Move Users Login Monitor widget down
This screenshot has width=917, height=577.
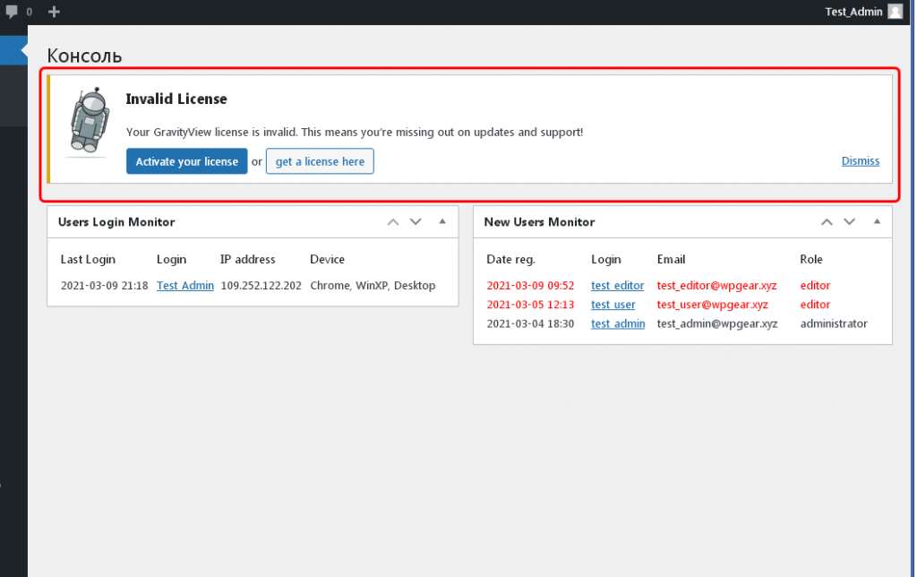[416, 222]
